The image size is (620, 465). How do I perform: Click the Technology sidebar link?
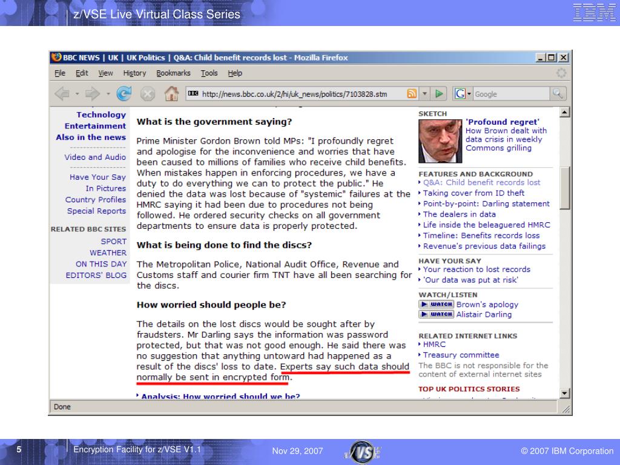(x=101, y=114)
